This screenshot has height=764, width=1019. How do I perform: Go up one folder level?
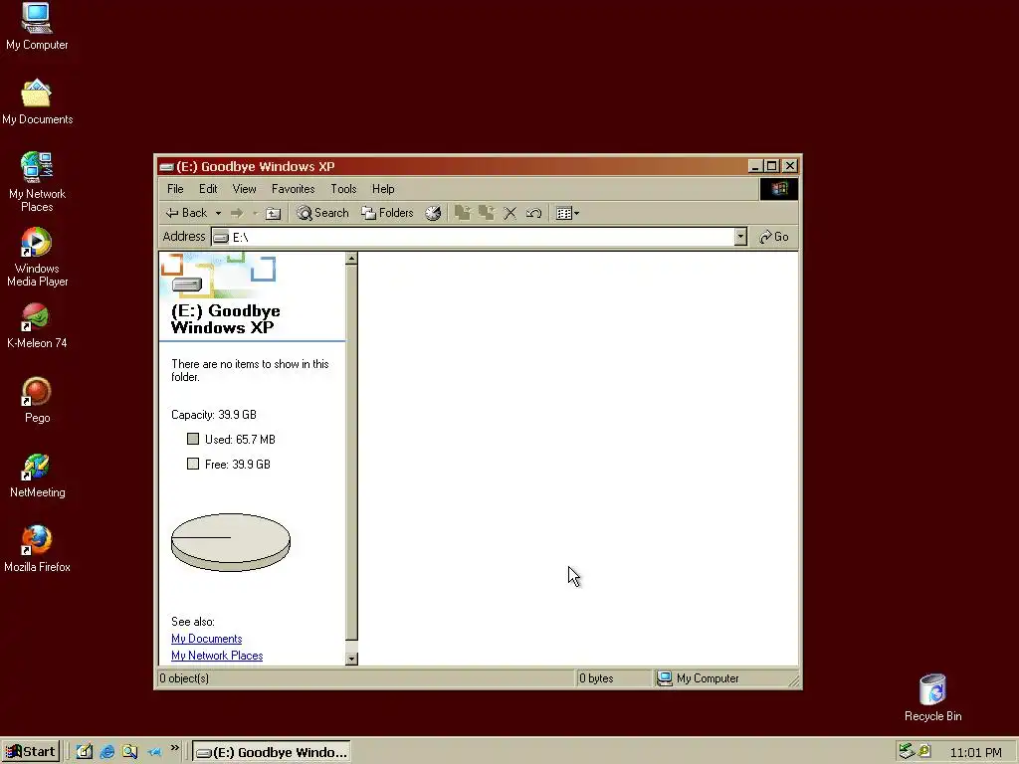(x=274, y=213)
